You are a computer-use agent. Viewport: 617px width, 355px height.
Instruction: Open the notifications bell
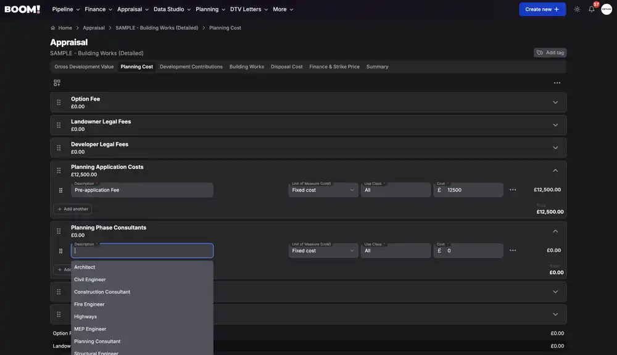point(592,9)
